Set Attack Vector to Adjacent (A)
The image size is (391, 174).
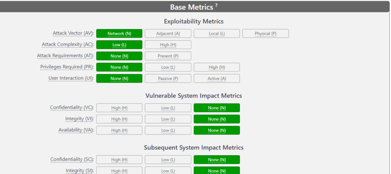click(168, 34)
